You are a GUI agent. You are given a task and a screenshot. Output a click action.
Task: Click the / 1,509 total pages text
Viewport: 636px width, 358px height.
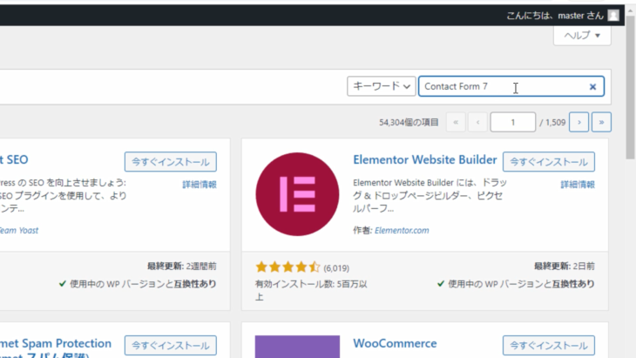[552, 123]
